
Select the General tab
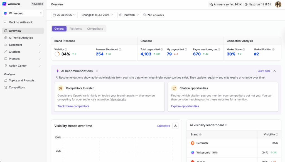coord(59,29)
